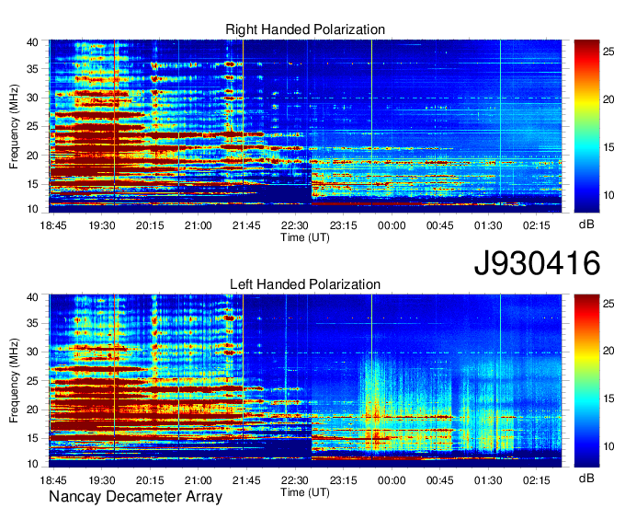Click 20 MHz frequency tick on Left Handed plot
625x508 pixels.
(32, 410)
